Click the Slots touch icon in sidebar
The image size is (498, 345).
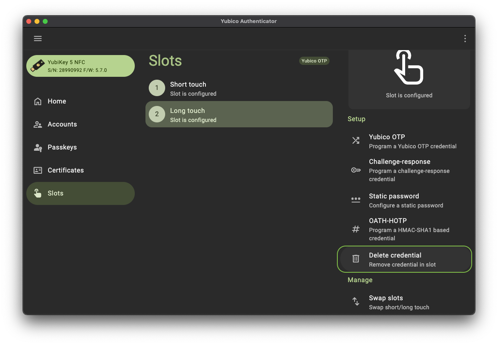38,193
